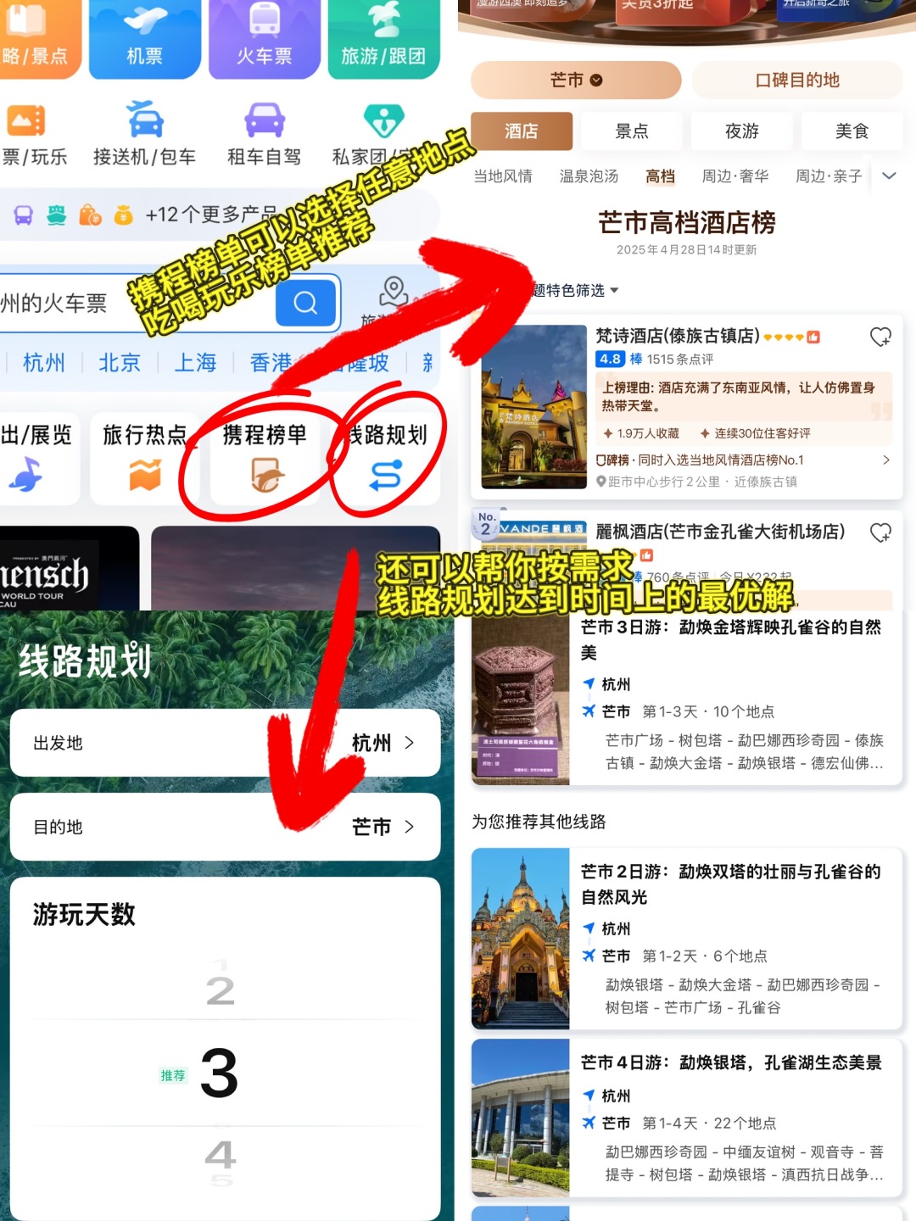This screenshot has width=916, height=1221.
Task: Pick 4 days in 游玩天数 picker
Action: pos(221,1154)
